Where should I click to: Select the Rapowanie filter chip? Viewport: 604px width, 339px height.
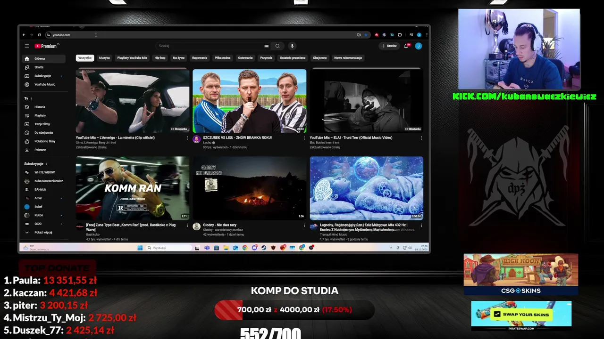(x=200, y=58)
